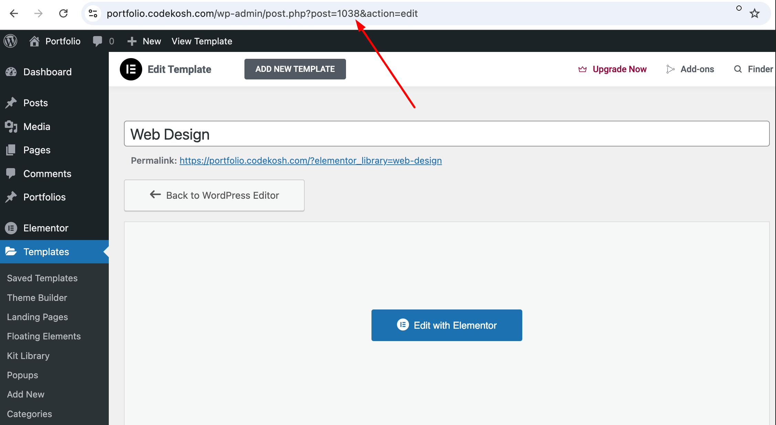Click the plus icon beside New

point(132,41)
